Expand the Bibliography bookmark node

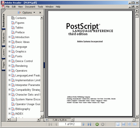(x=9, y=109)
